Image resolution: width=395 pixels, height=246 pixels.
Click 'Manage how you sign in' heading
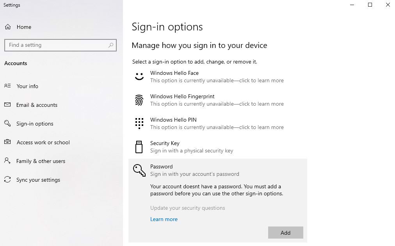(199, 46)
